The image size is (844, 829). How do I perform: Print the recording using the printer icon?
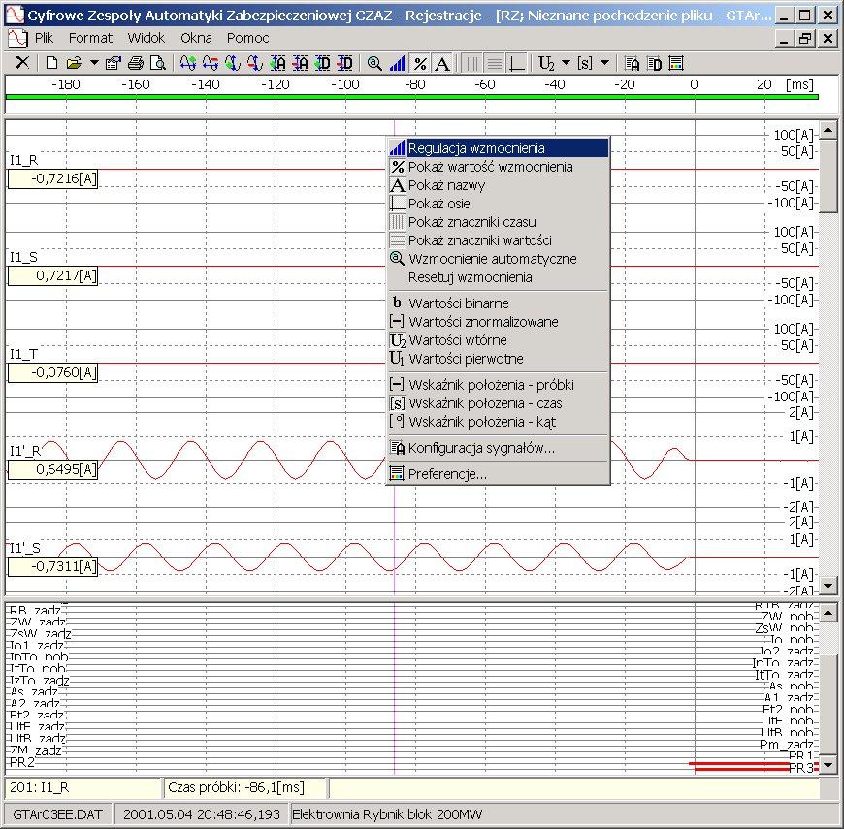coord(136,63)
